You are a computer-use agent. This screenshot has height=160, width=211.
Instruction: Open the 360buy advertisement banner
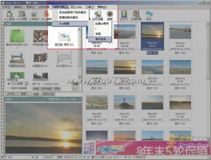[153, 148]
